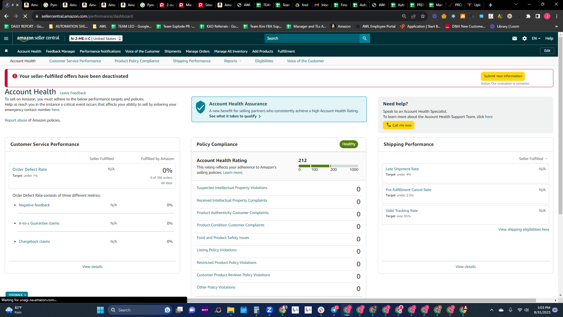Open the Shipping Performance tab
Screen dimensions: 563x317
point(191,61)
